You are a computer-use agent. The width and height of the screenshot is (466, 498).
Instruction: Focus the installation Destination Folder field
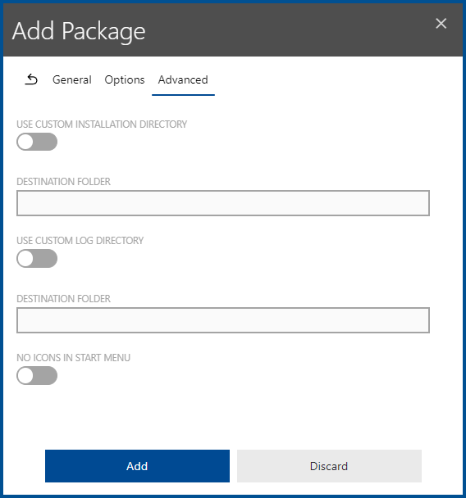pyautogui.click(x=223, y=203)
